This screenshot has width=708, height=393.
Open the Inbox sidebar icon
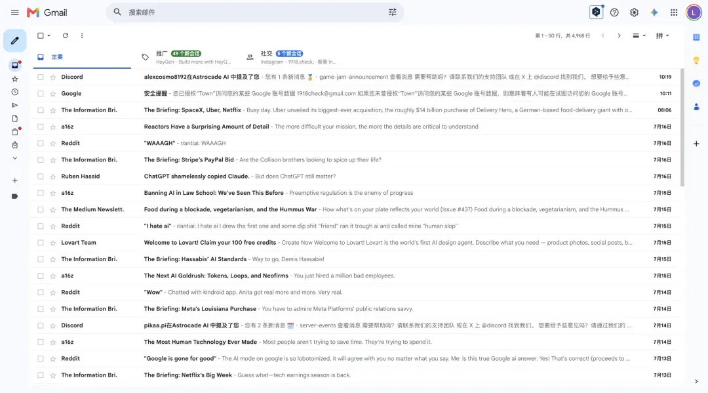(x=15, y=66)
